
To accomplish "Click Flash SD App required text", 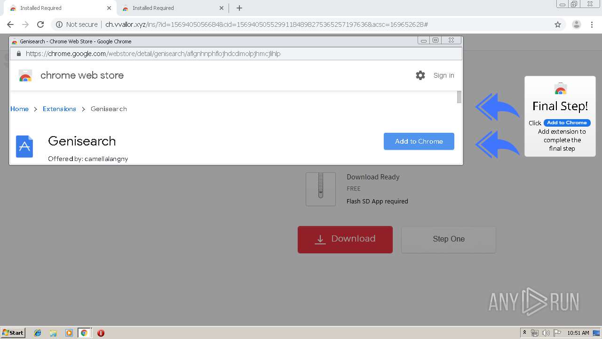I will point(377,201).
